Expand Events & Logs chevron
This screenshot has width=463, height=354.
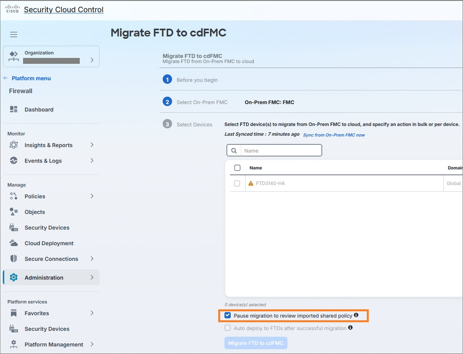pyautogui.click(x=92, y=160)
